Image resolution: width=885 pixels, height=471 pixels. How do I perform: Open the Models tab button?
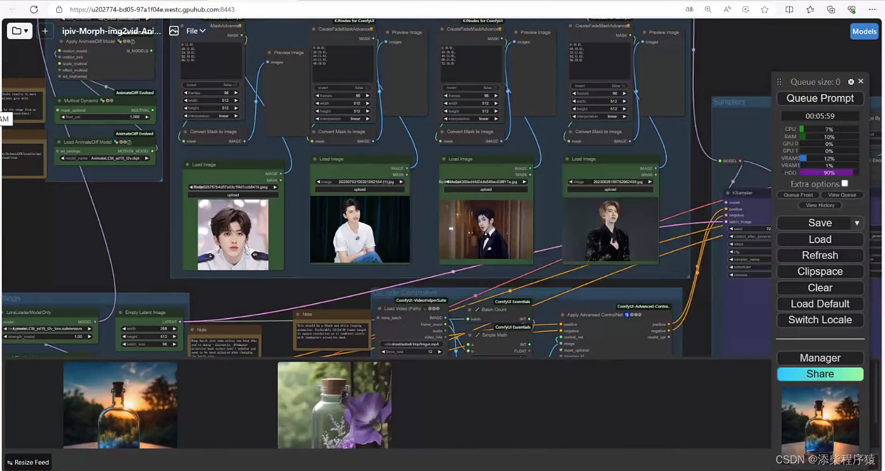pyautogui.click(x=864, y=31)
